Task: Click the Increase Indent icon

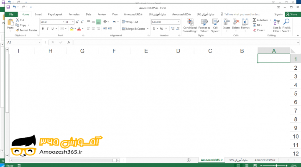Action: pyautogui.click(x=110, y=28)
